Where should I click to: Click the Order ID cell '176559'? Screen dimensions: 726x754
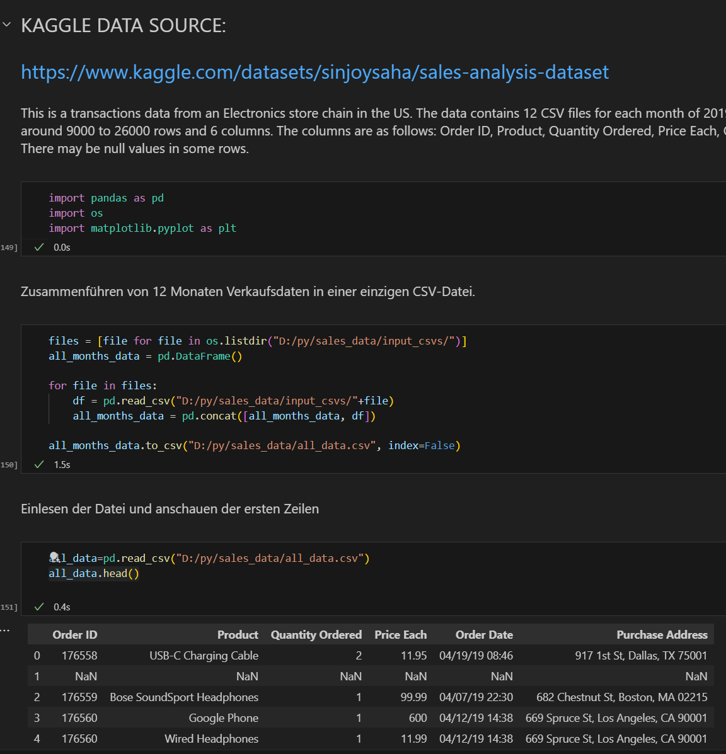[79, 697]
